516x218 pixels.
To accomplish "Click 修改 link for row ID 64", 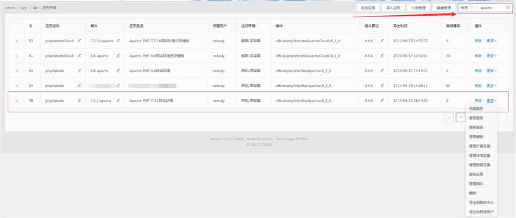I will [478, 71].
